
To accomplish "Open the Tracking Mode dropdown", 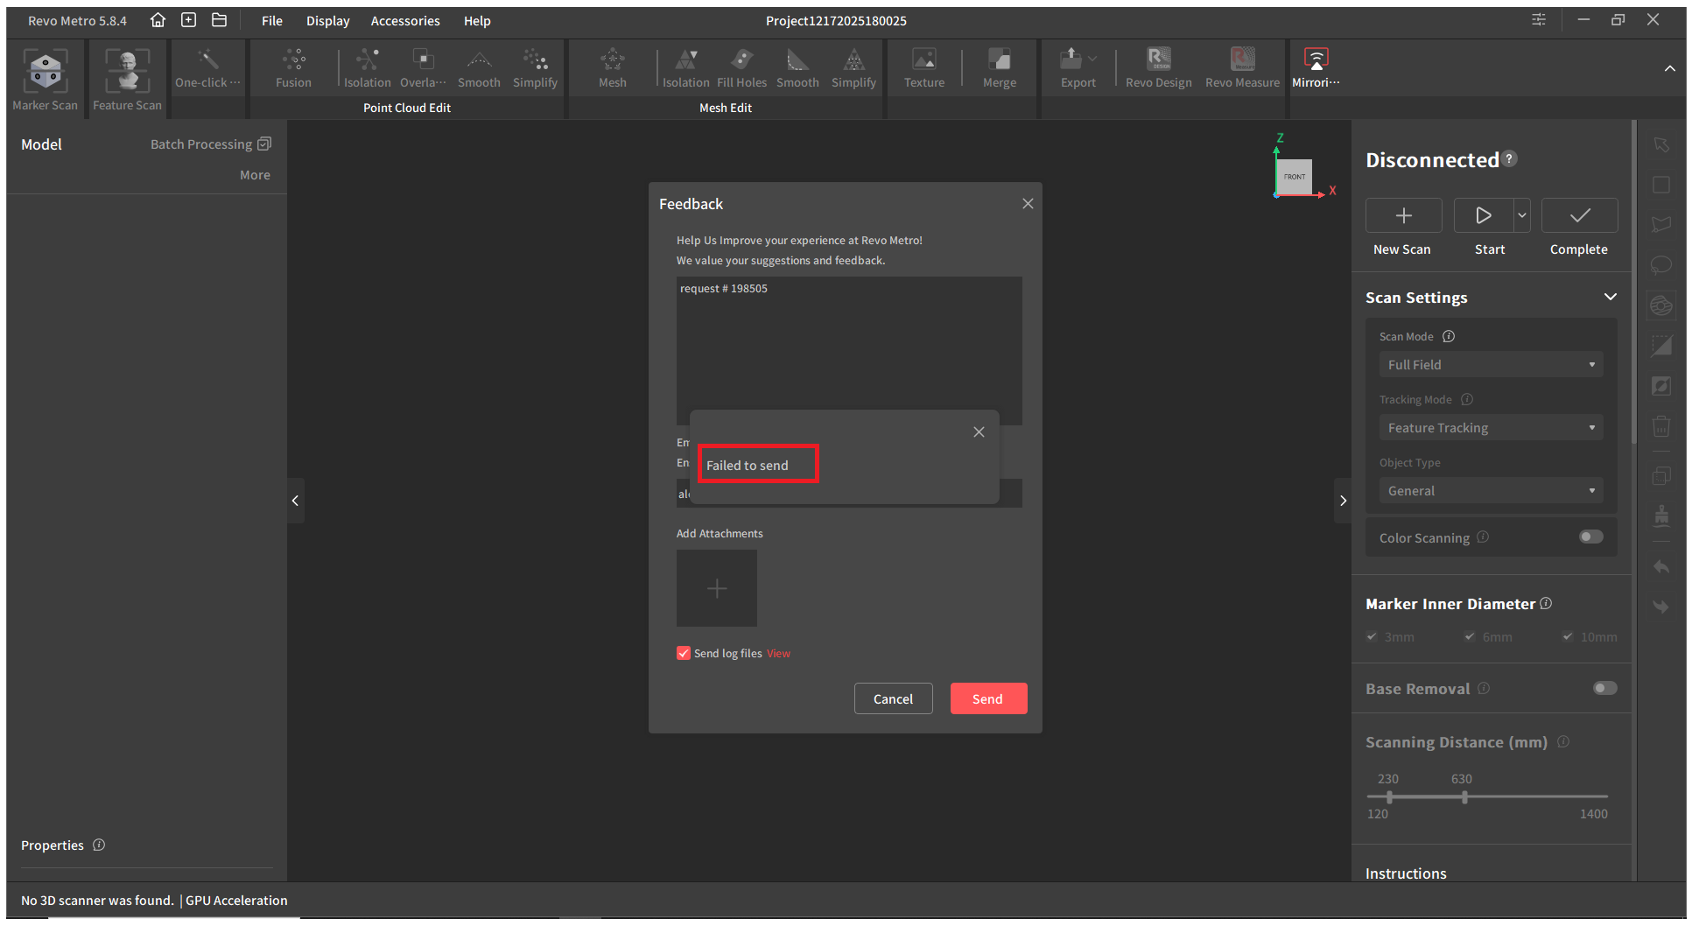I will 1491,428.
